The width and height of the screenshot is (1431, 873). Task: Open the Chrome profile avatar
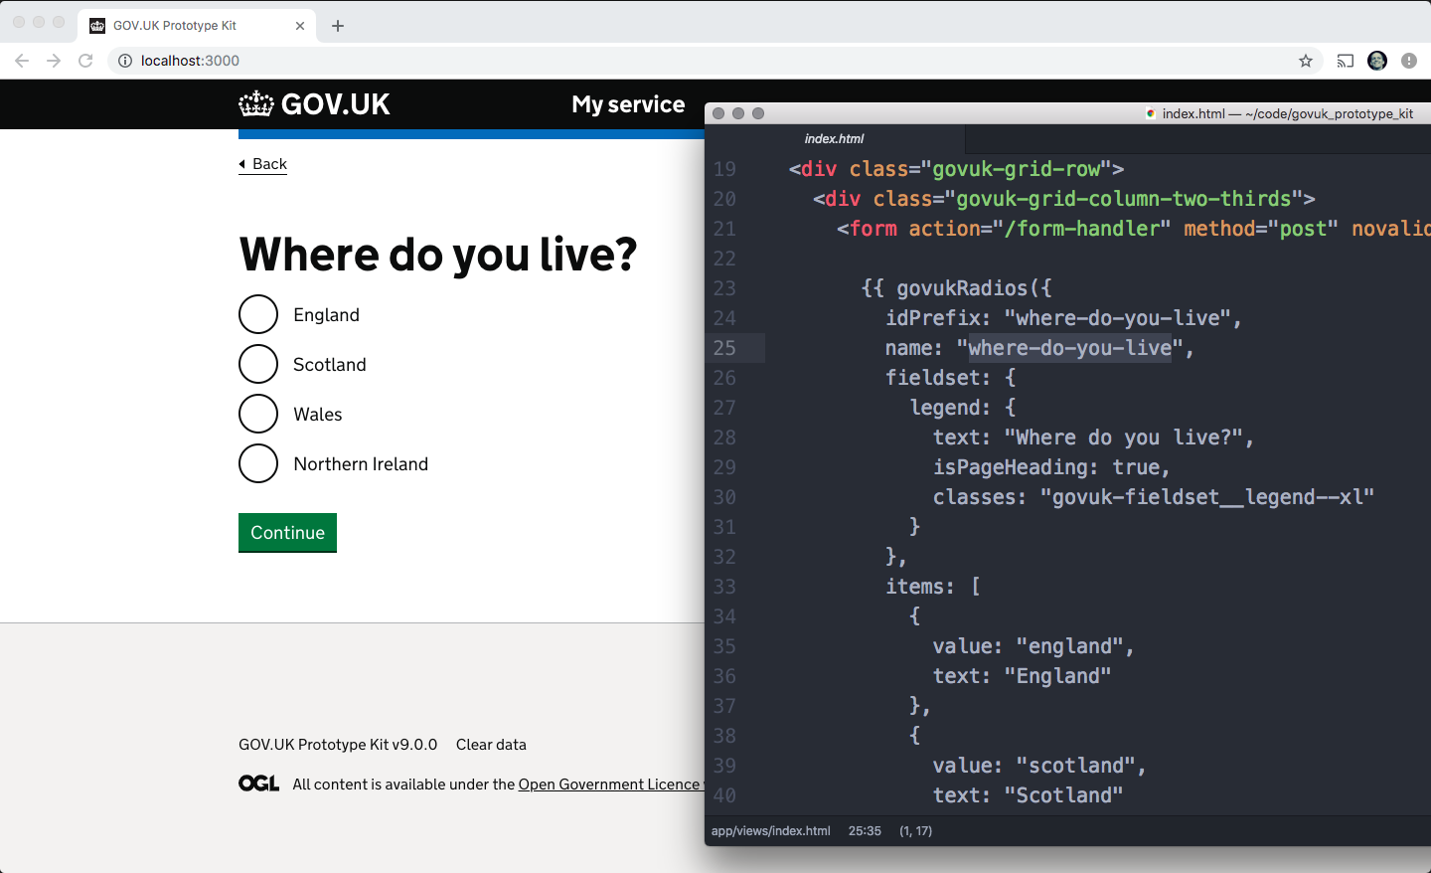1377,61
